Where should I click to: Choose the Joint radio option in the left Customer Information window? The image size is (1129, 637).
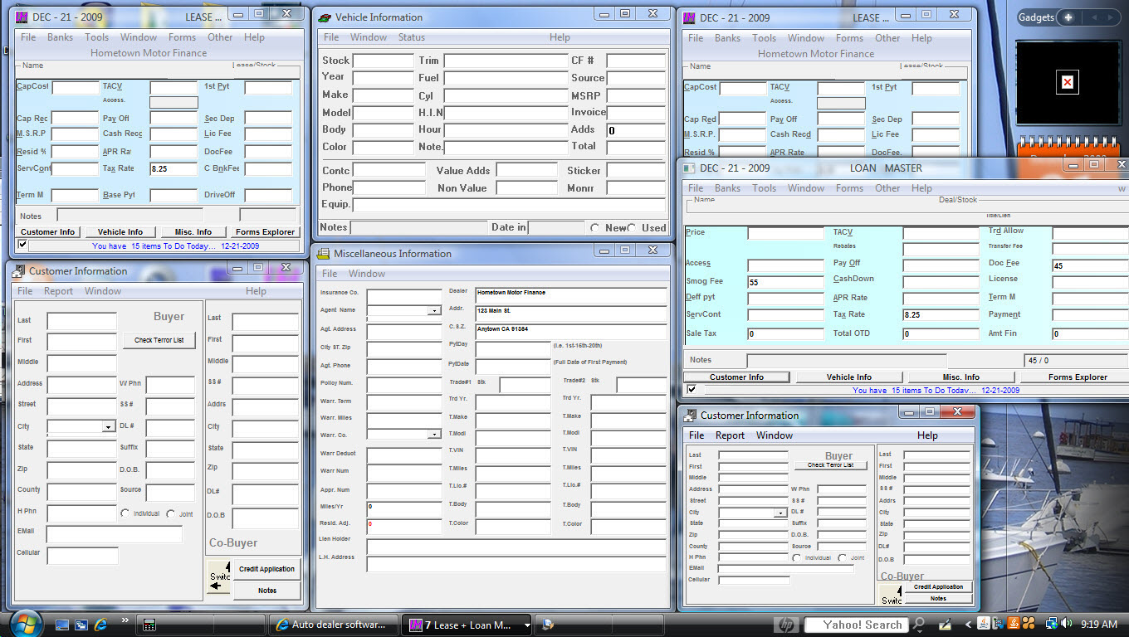170,513
